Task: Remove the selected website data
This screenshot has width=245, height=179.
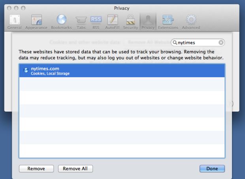Action: point(36,169)
